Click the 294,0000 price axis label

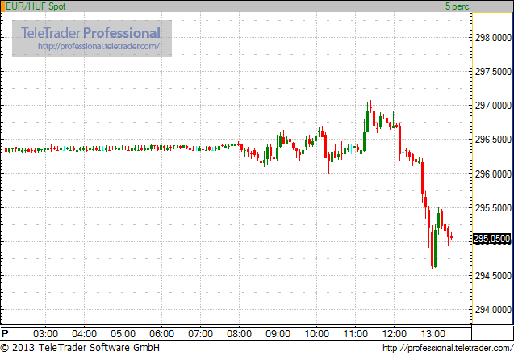pos(493,310)
